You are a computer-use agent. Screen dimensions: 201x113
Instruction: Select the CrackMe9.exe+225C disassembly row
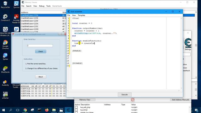[43, 26]
